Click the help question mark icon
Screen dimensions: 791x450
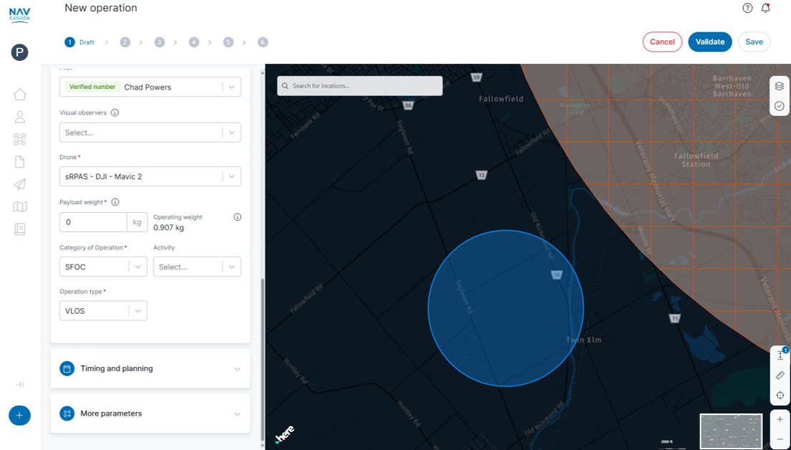pos(747,8)
